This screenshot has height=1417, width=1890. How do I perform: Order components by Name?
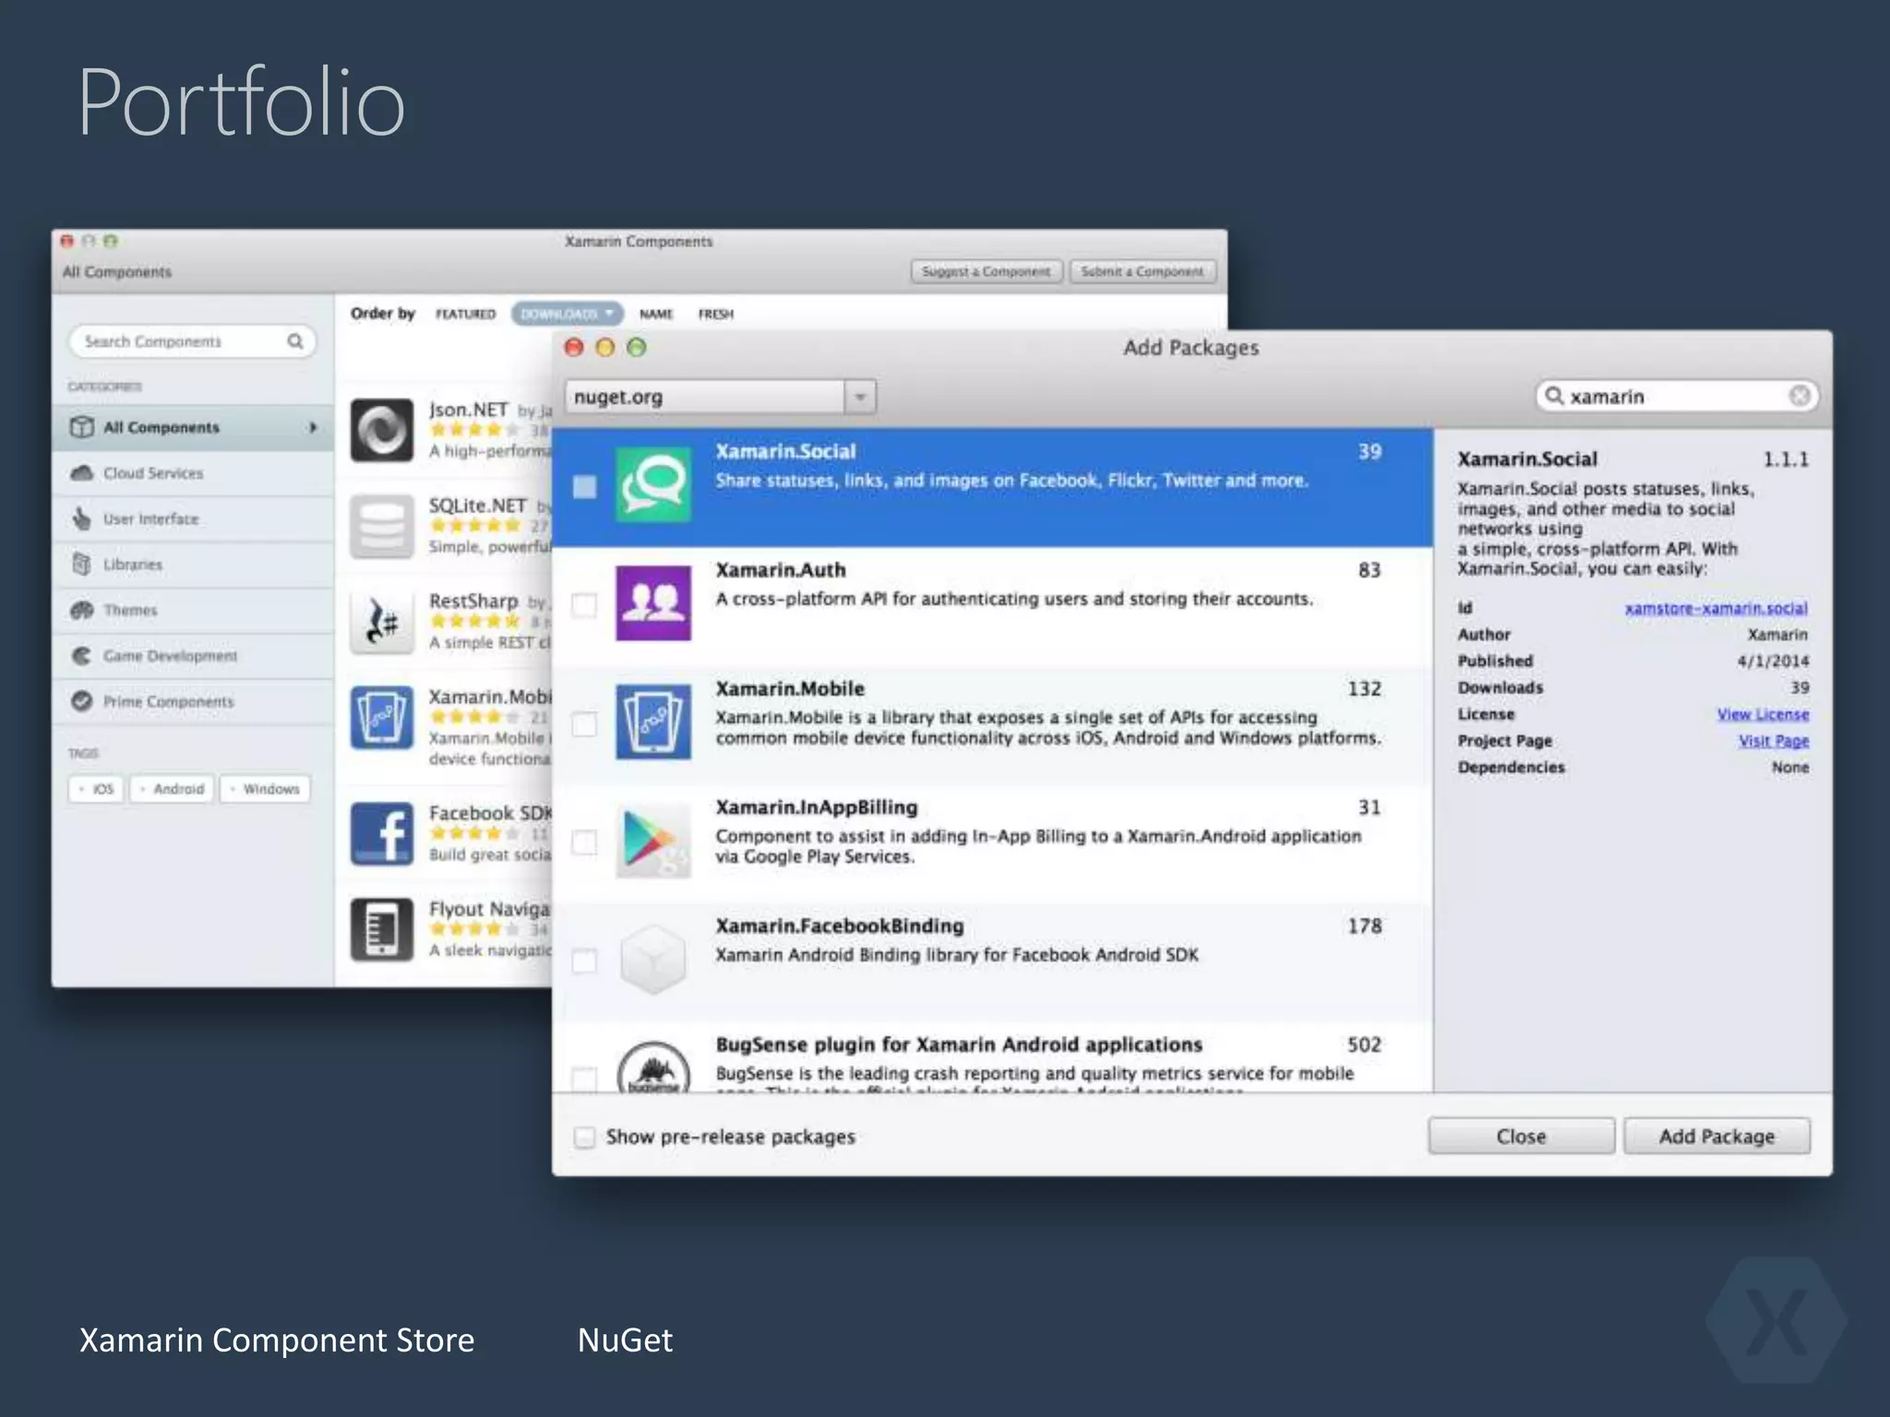[656, 314]
